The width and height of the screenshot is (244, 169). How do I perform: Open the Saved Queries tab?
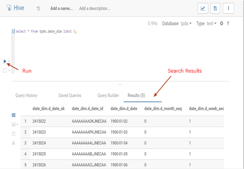[x=70, y=95]
